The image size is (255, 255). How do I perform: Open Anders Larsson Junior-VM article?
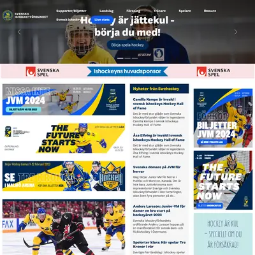(x=159, y=210)
